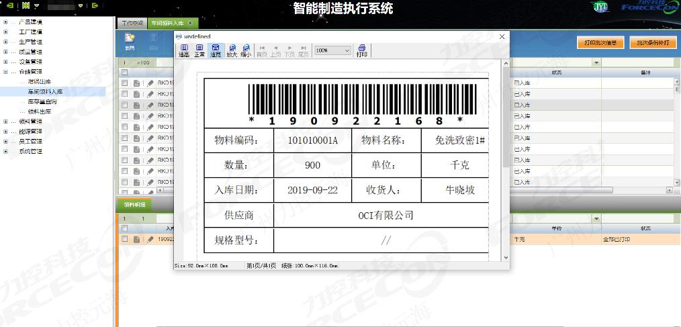Open the filter dropdown arrow above upper 状态 column
Viewport: 681px width, 327px height.
[x=597, y=63]
